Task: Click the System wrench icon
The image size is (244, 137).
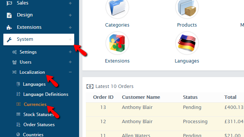Action: click(9, 40)
